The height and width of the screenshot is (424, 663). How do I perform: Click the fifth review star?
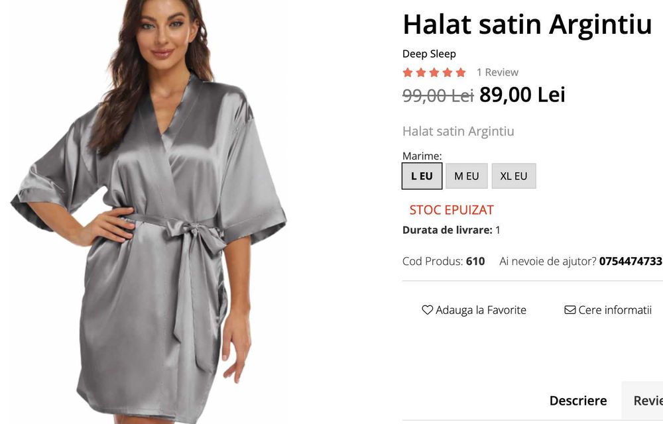(x=461, y=72)
